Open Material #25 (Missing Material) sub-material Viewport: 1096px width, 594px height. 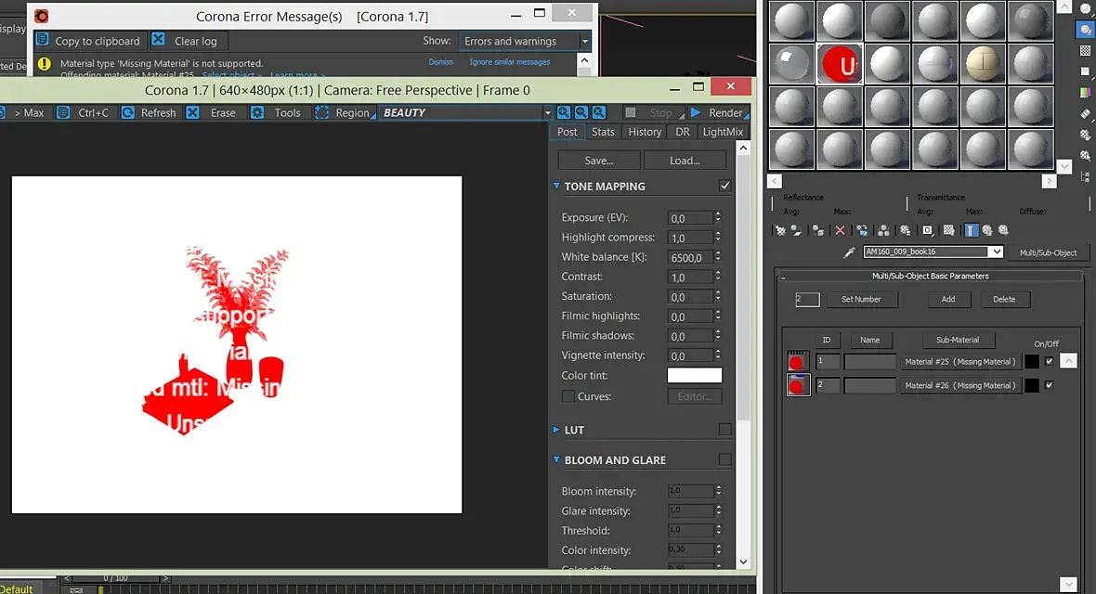[x=960, y=361]
